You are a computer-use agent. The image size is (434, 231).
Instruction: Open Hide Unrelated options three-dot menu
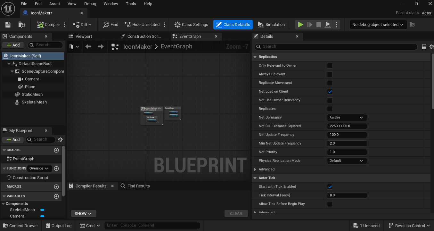coord(165,25)
